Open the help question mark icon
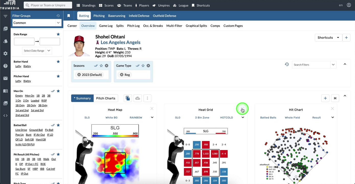 pos(5,66)
